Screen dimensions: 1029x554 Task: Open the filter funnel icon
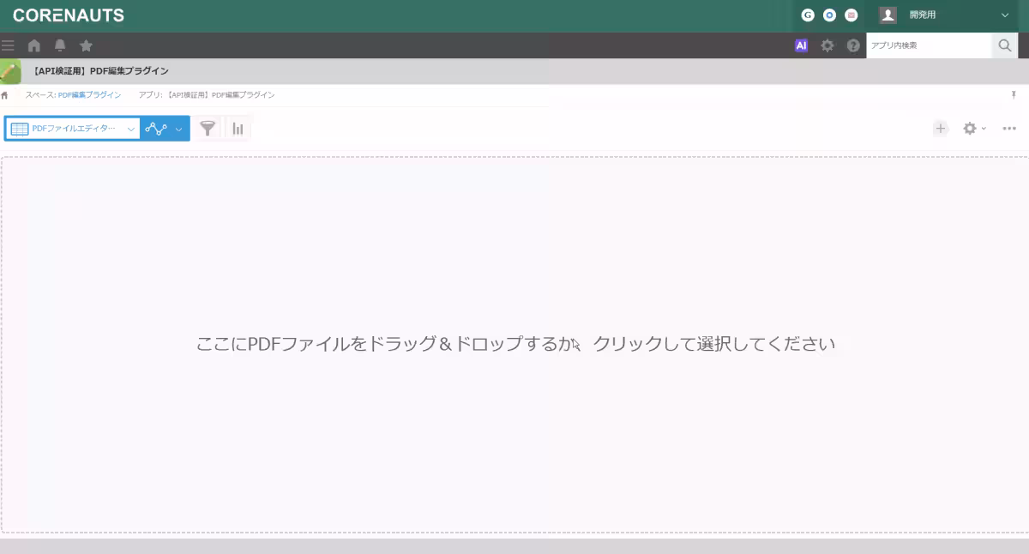coord(208,129)
